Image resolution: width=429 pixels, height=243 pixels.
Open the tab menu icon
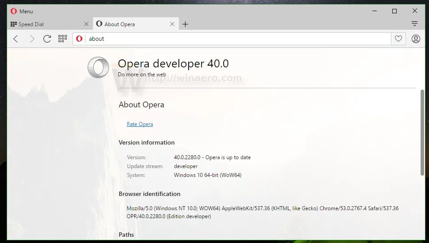tap(414, 24)
